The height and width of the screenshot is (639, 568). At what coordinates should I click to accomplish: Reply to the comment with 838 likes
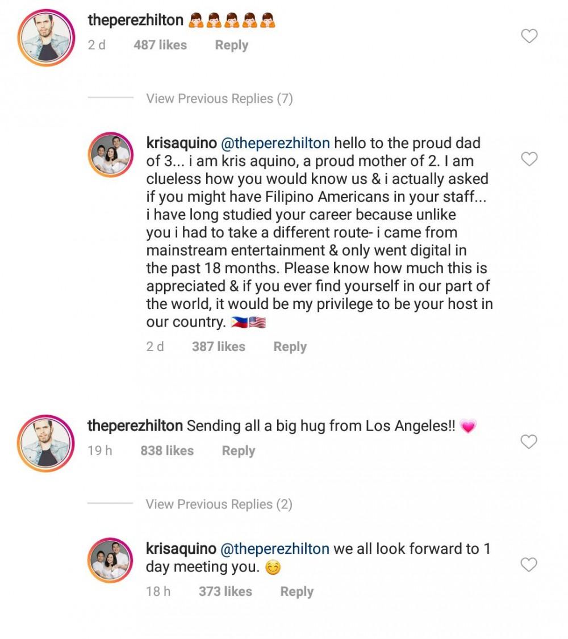[239, 451]
